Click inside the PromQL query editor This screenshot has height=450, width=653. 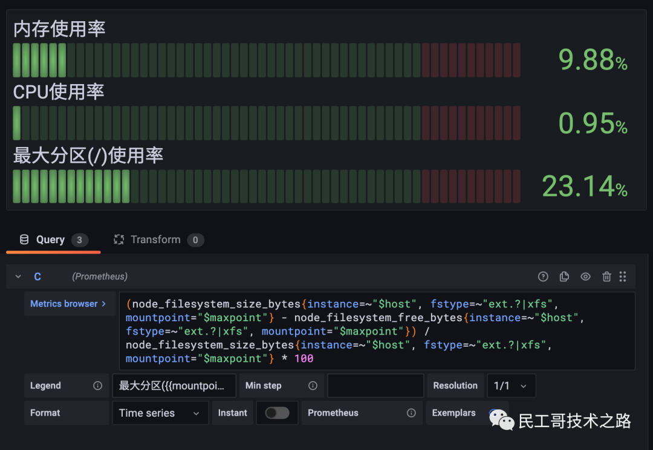tap(377, 331)
